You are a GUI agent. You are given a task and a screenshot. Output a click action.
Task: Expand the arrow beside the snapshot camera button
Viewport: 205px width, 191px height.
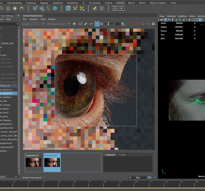click(x=154, y=178)
